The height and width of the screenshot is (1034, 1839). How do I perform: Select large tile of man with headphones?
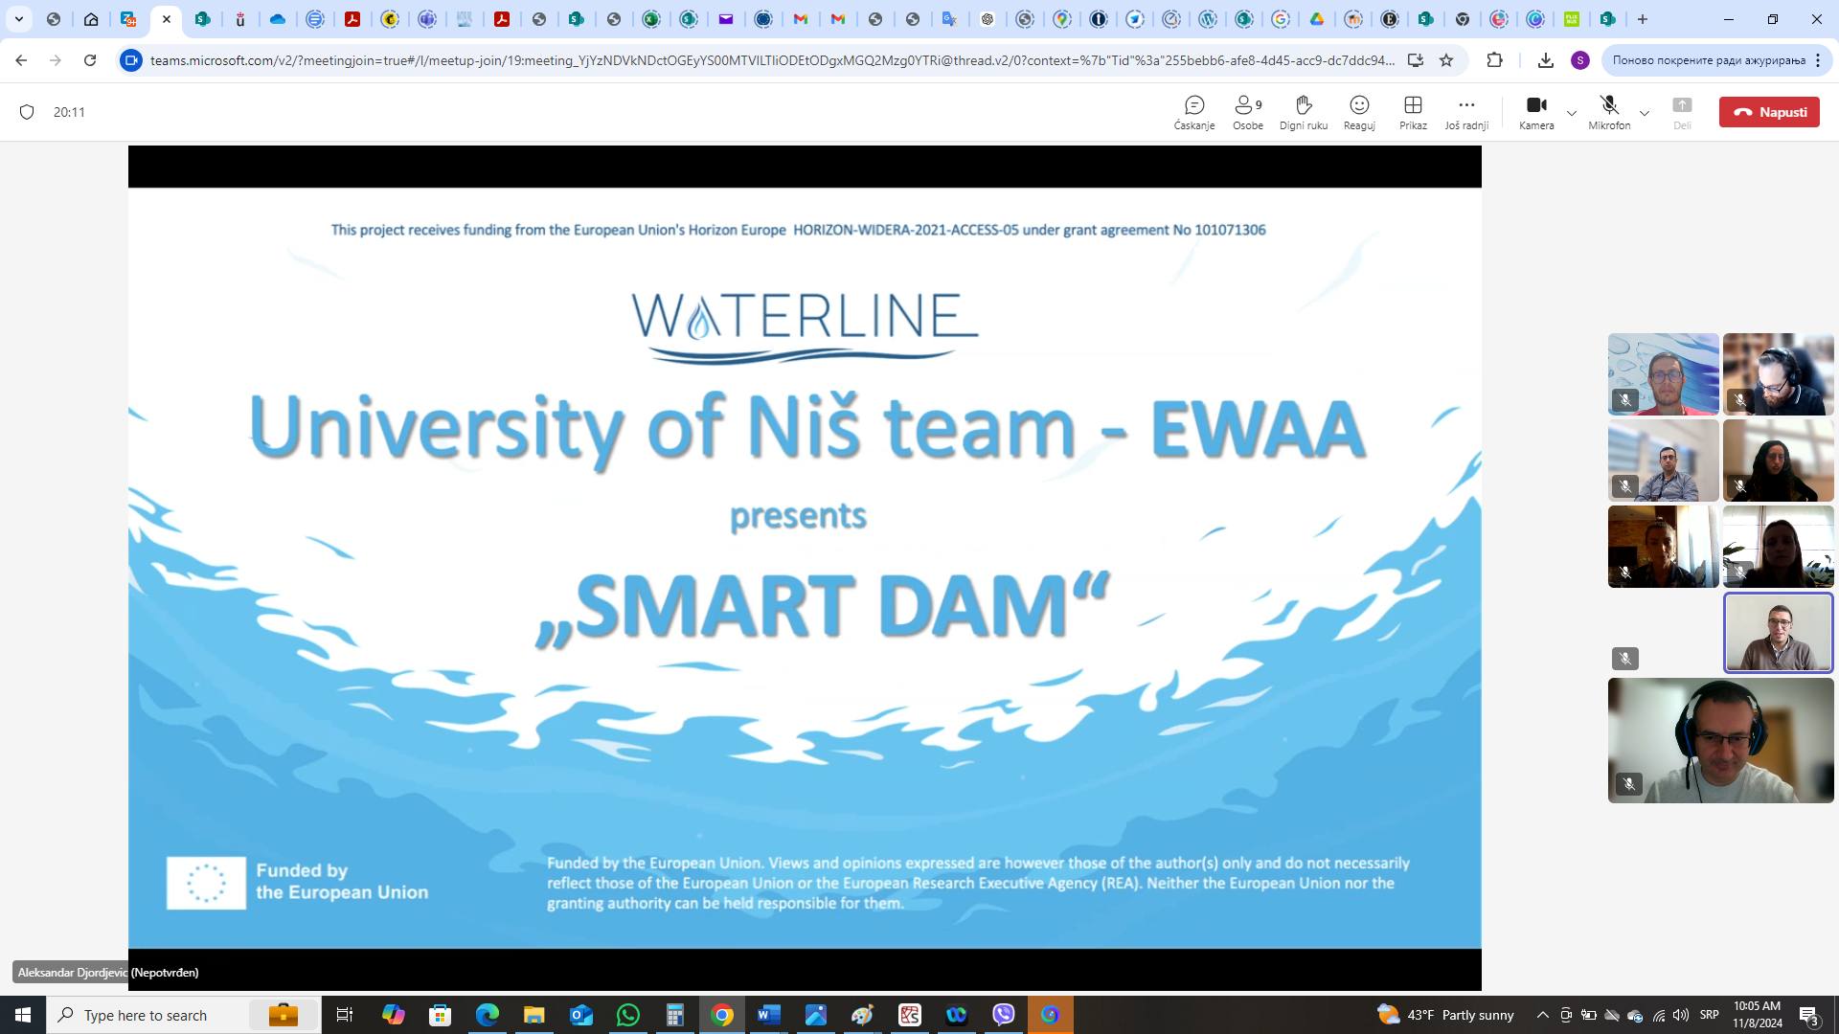(1720, 740)
